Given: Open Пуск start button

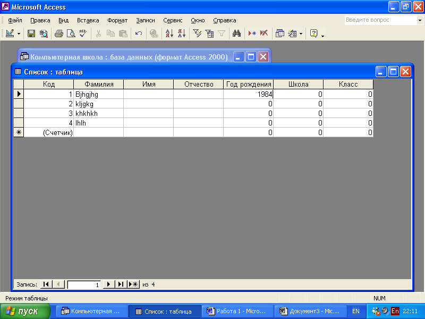Looking at the screenshot, I should point(25,311).
